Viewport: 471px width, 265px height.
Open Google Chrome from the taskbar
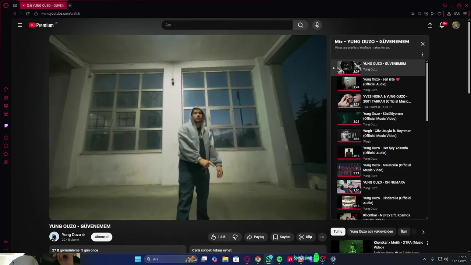[258, 259]
